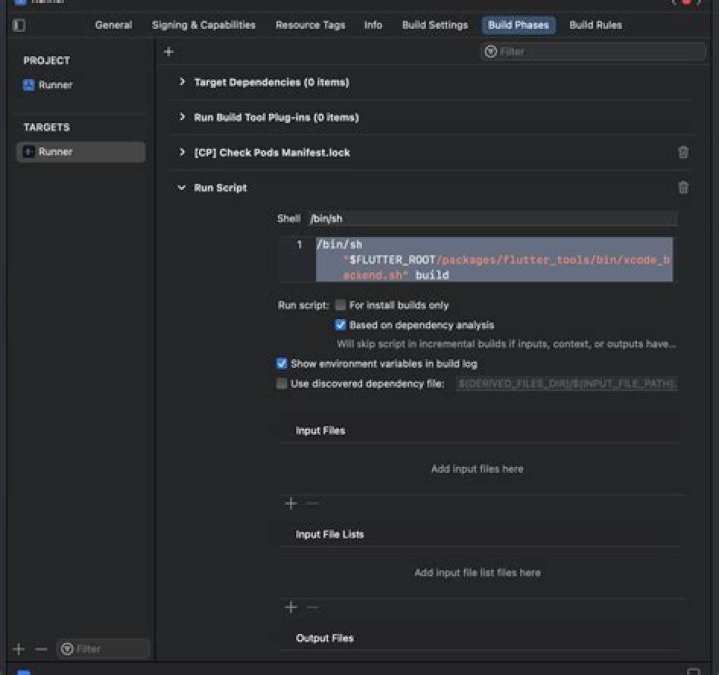719x675 pixels.
Task: Enable For install builds only
Action: click(x=340, y=305)
